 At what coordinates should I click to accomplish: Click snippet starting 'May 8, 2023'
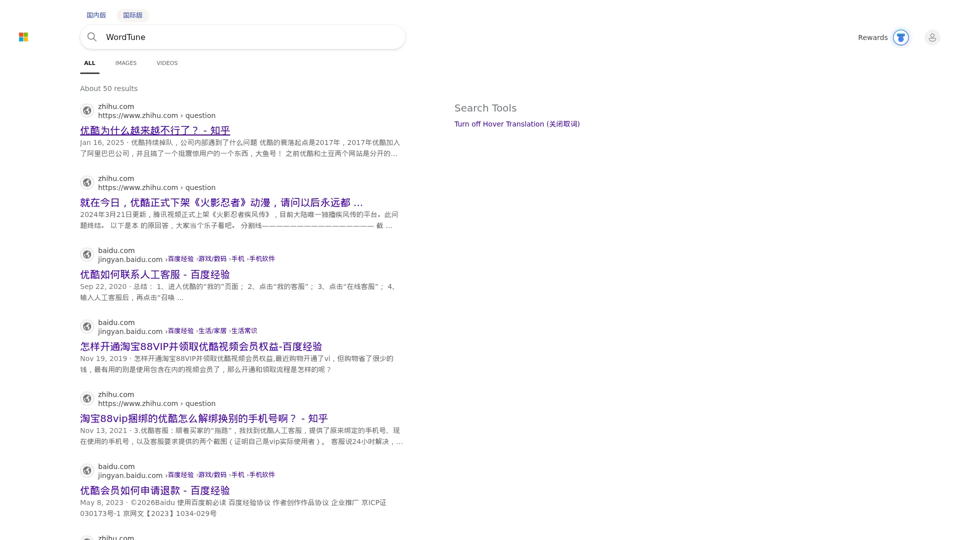pyautogui.click(x=233, y=508)
